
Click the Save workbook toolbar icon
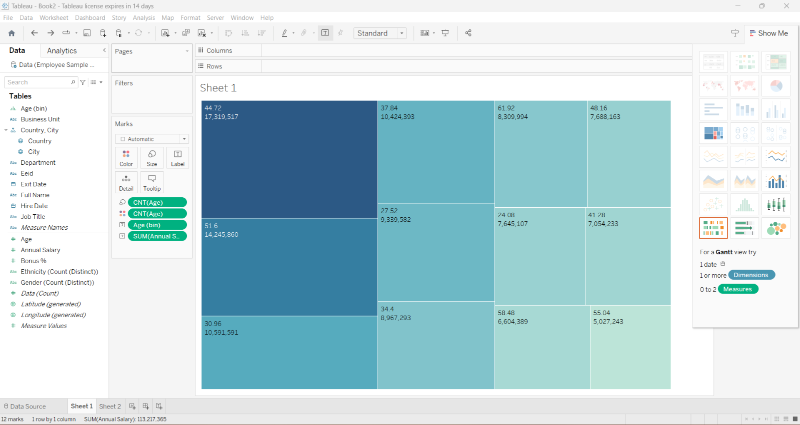(x=87, y=33)
